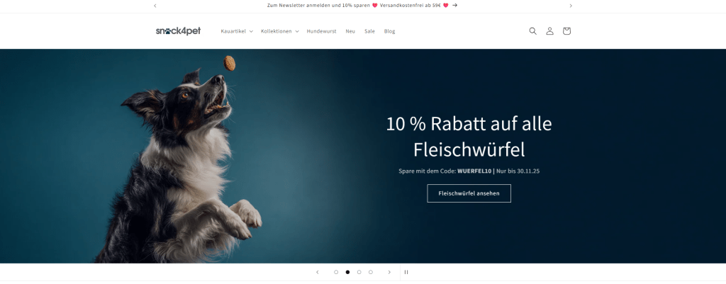Open the Blog page link
The height and width of the screenshot is (284, 726).
(x=389, y=31)
